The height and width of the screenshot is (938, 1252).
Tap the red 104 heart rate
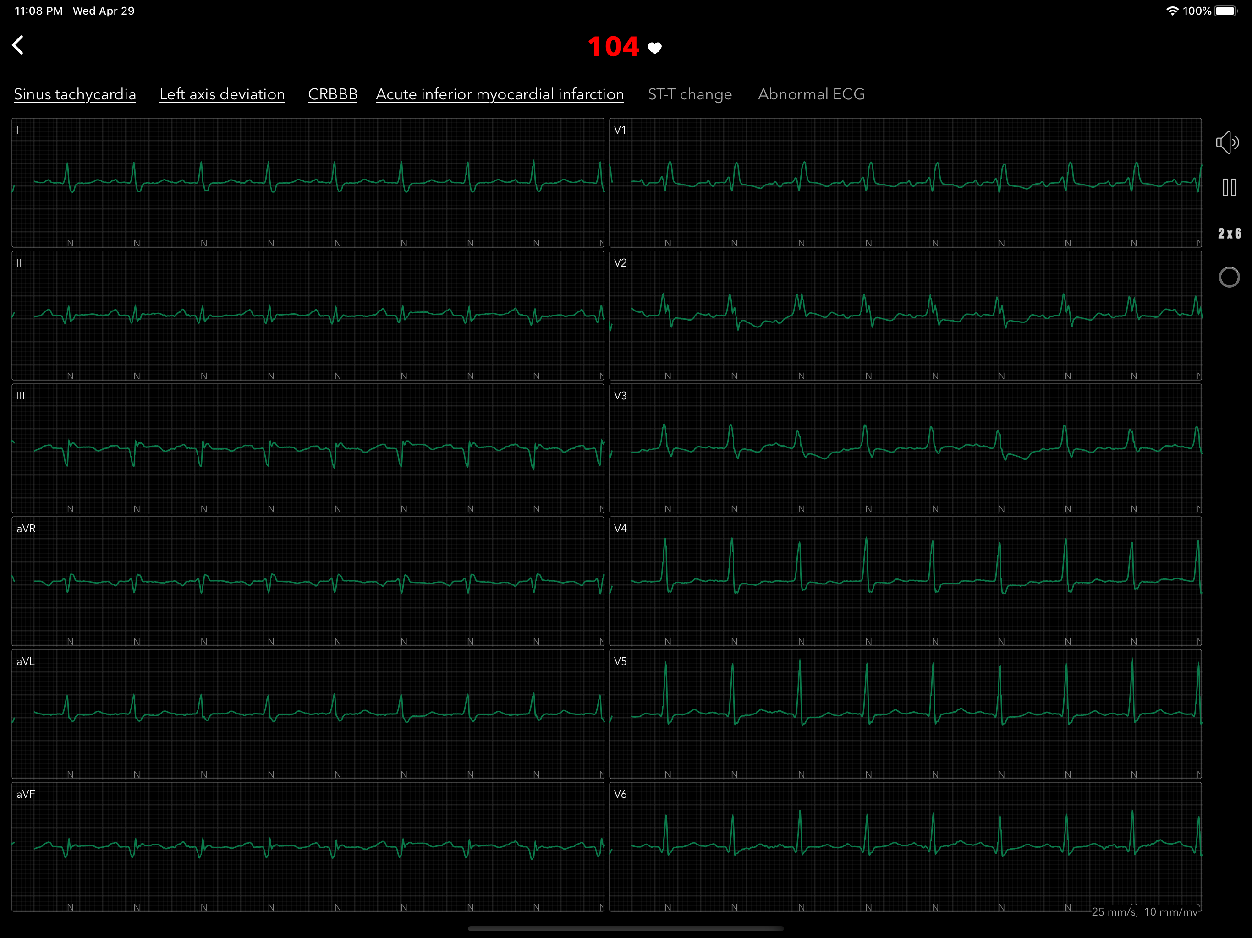click(613, 47)
